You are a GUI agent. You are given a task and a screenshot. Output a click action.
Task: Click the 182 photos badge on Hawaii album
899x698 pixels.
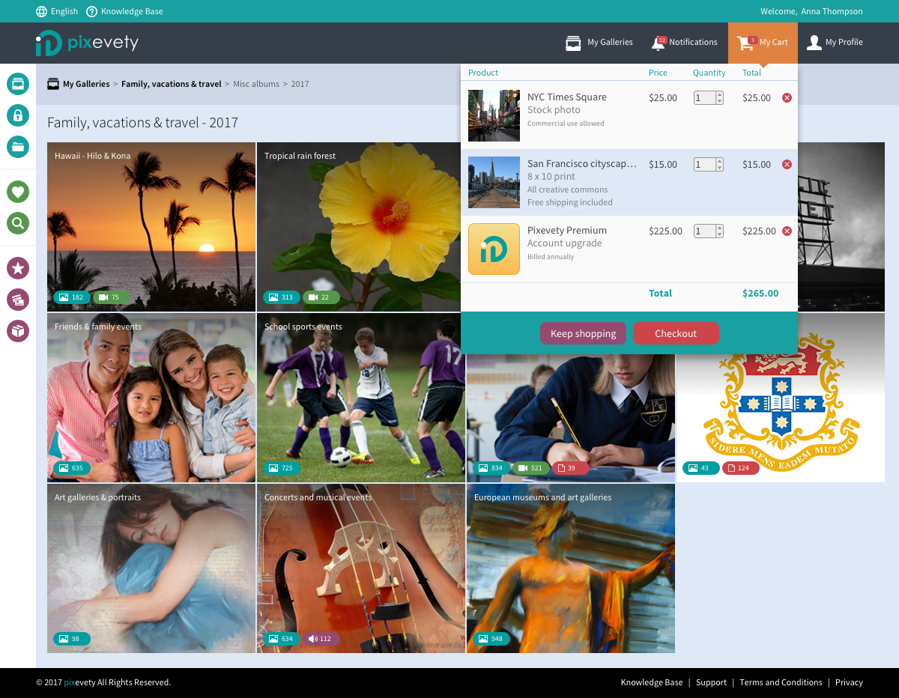[x=72, y=297]
